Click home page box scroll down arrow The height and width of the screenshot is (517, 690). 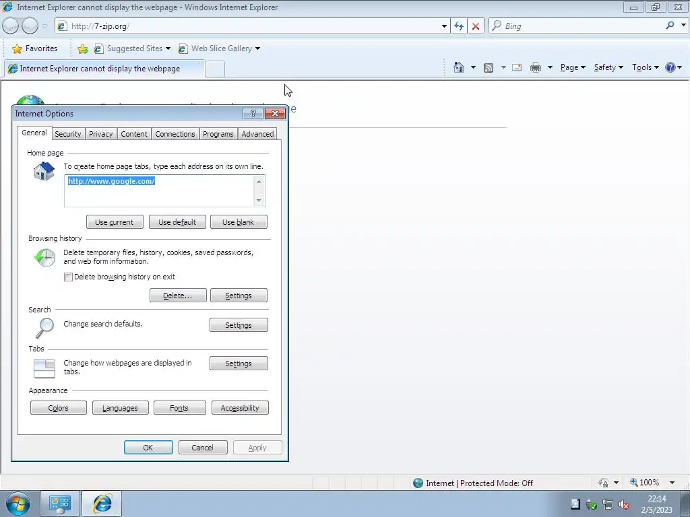259,201
